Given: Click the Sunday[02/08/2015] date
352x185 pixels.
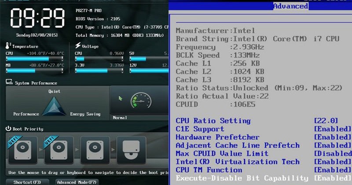Looking at the screenshot, I should pos(37,35).
